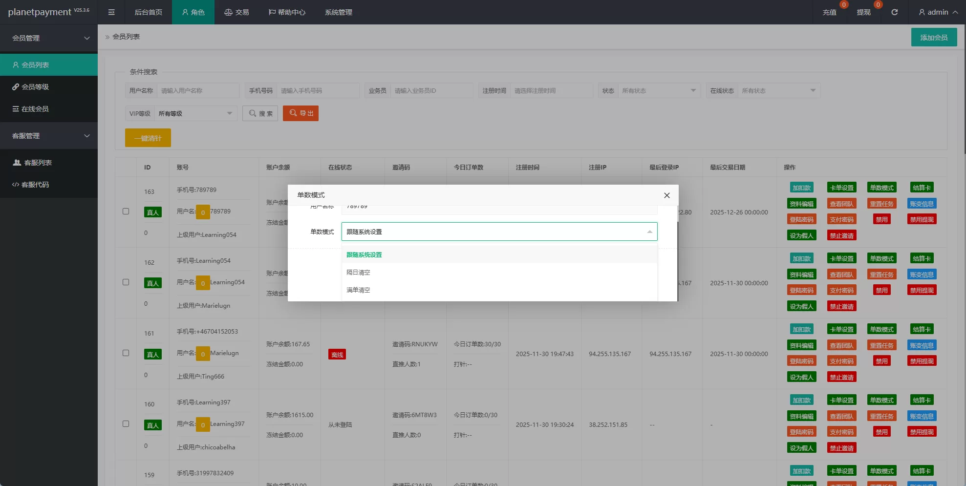Choose 隔日清空 from the dropdown list

click(359, 273)
